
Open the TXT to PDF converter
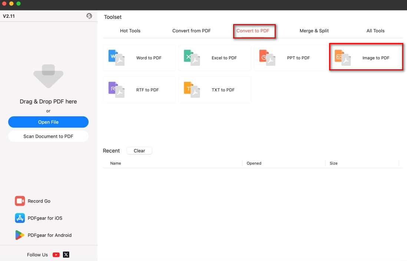click(x=215, y=90)
